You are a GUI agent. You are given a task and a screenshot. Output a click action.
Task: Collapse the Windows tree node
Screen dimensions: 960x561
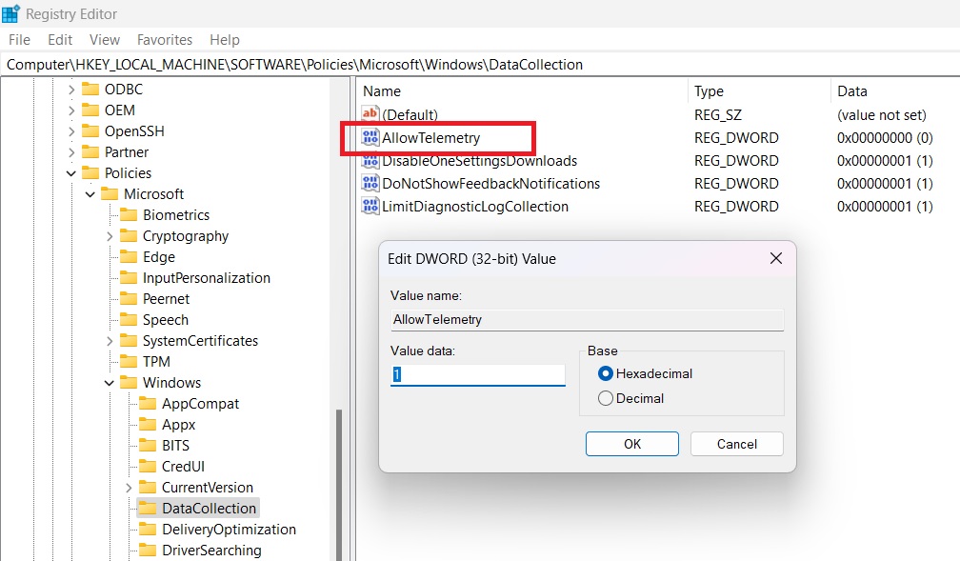[x=108, y=382]
